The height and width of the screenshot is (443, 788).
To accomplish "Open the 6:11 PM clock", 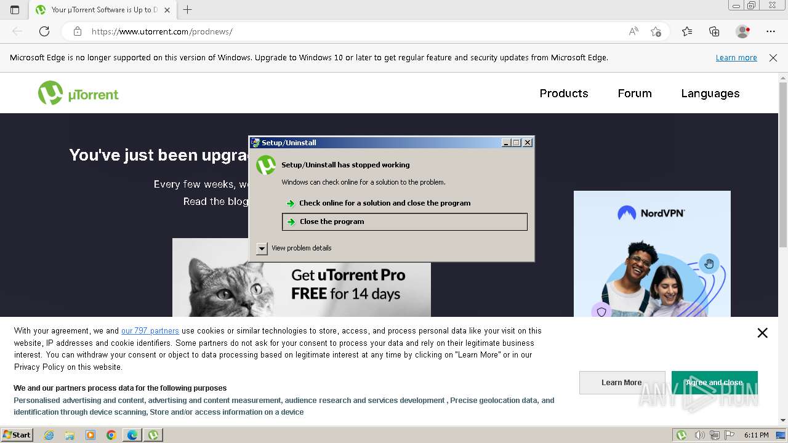I will coord(756,435).
